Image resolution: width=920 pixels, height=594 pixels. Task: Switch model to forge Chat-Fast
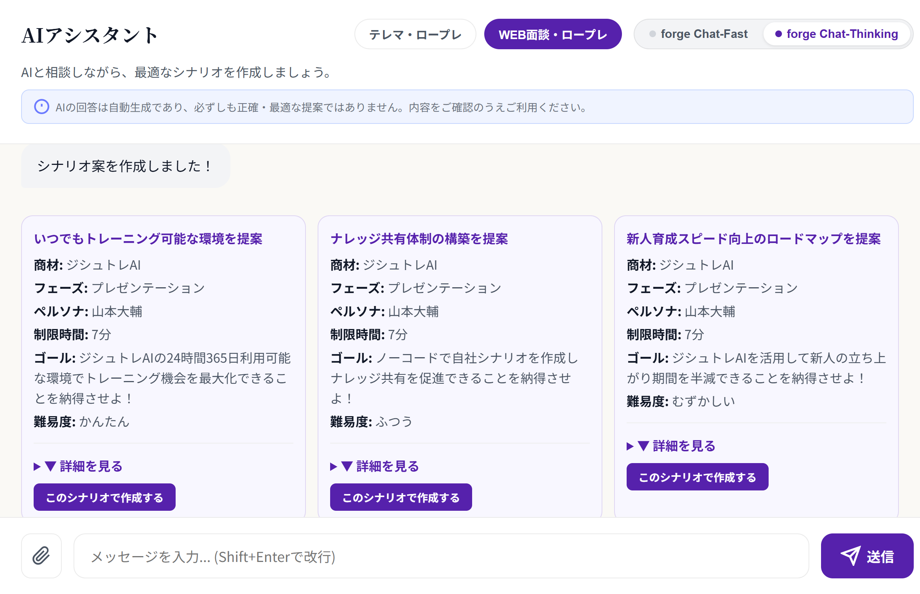(x=703, y=34)
